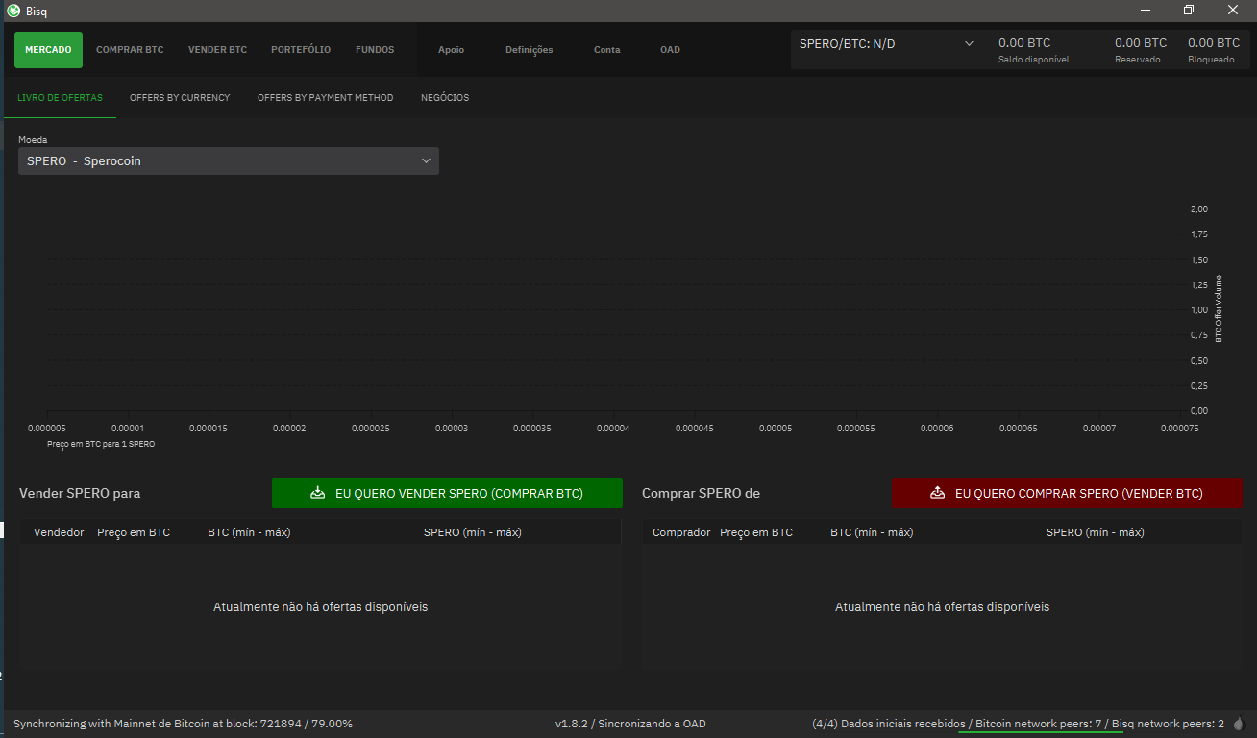Open the Moeda SPERO - Sperocoin dropdown

coord(229,161)
